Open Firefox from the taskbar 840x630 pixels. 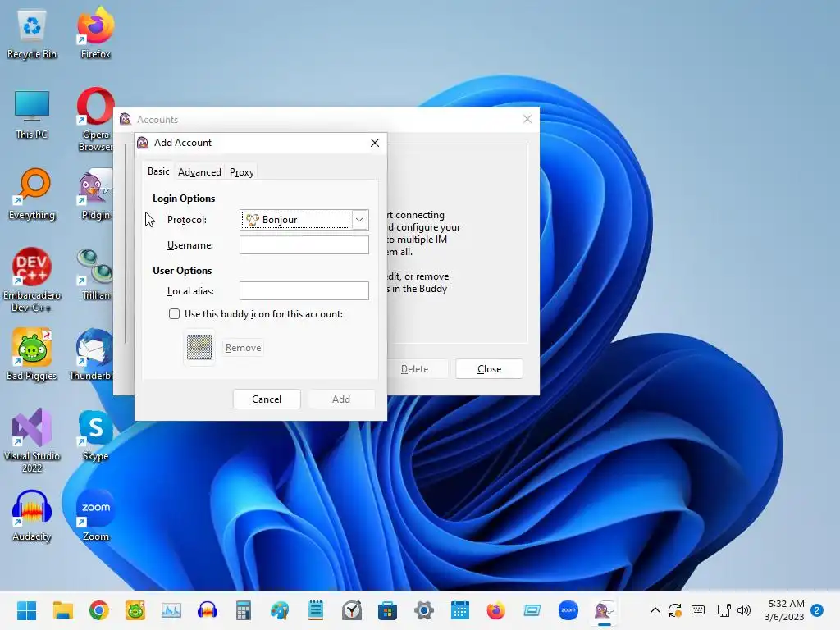496,610
